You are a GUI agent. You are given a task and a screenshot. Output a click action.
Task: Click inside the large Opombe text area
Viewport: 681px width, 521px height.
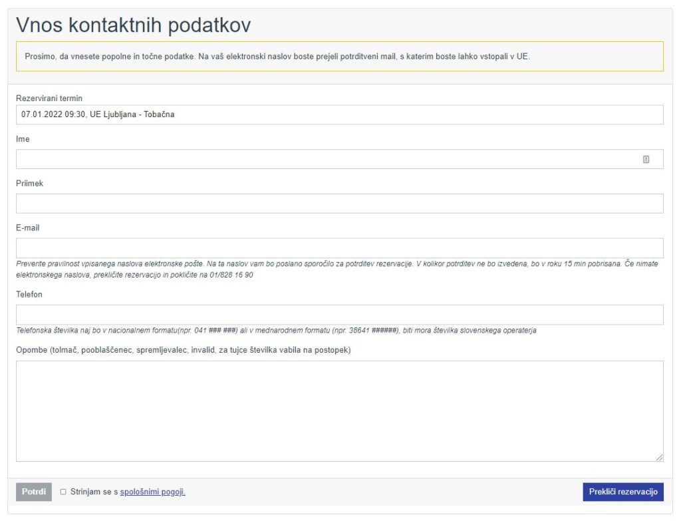[x=339, y=411]
